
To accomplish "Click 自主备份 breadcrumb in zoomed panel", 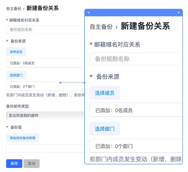I will [x=101, y=27].
